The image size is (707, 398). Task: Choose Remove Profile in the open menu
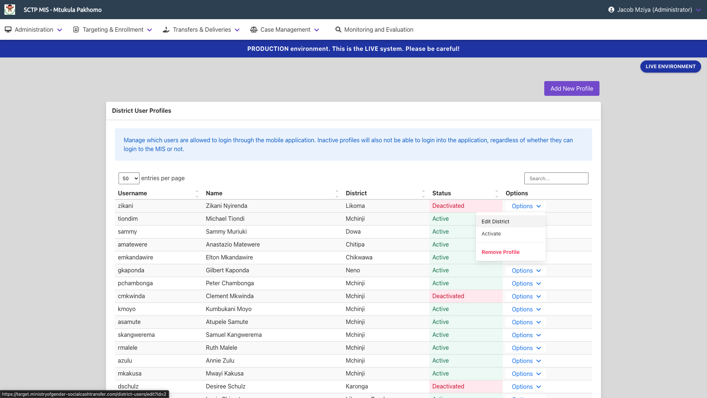500,252
